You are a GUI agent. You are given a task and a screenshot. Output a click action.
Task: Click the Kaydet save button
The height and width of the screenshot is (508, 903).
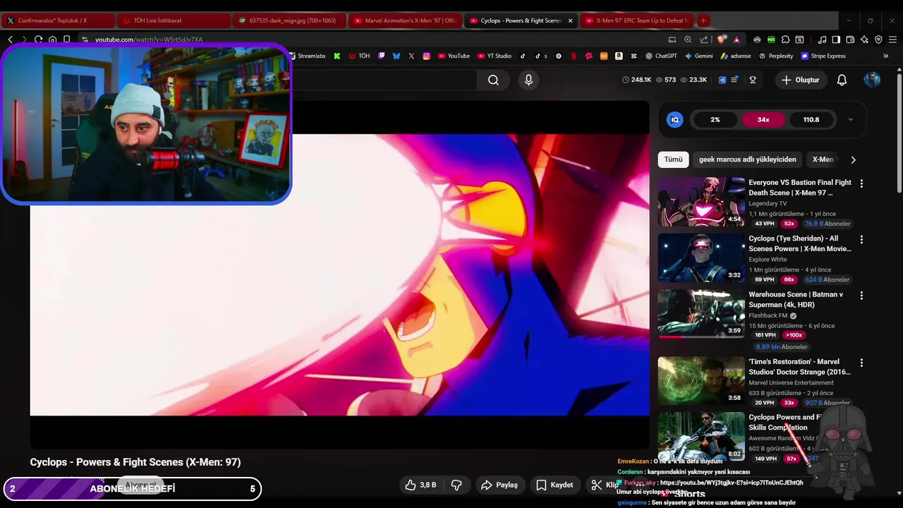554,485
